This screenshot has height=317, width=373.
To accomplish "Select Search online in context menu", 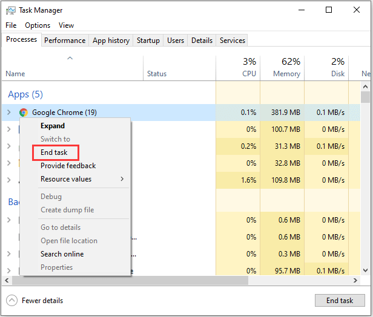I will click(75, 254).
